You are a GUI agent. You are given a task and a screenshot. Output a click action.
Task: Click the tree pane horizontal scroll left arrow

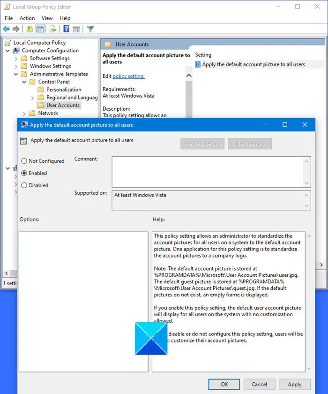(7, 273)
